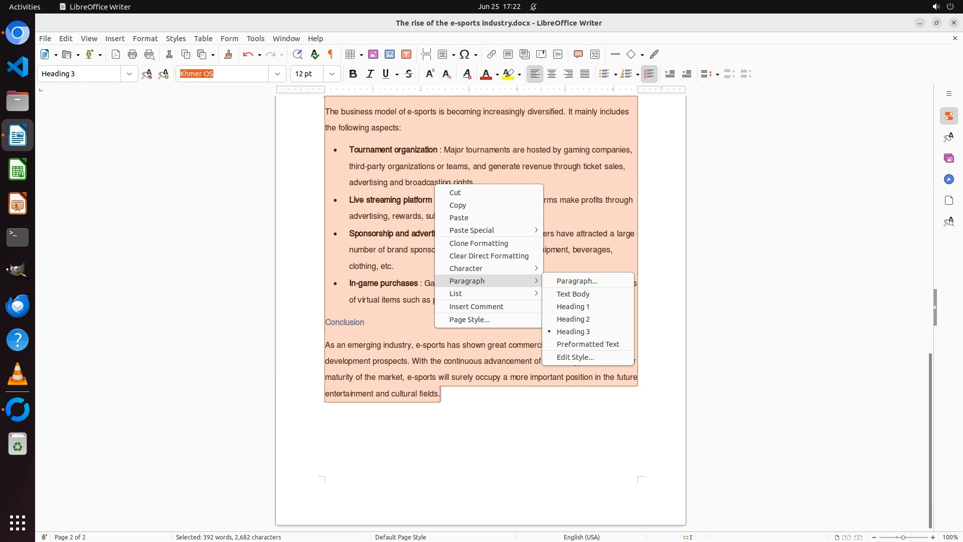Viewport: 963px width, 542px height.
Task: Open the font size dropdown
Action: click(332, 74)
